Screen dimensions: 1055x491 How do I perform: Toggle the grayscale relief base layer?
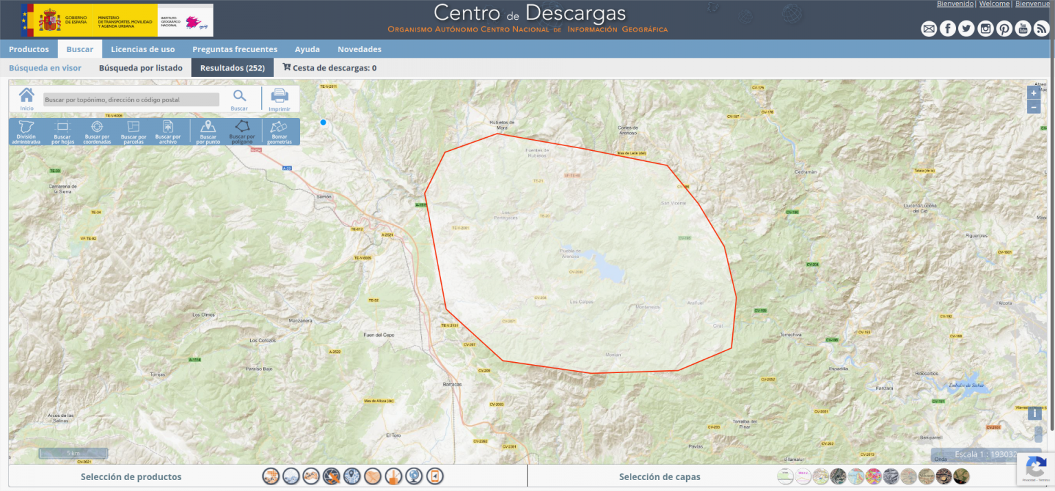coord(890,475)
